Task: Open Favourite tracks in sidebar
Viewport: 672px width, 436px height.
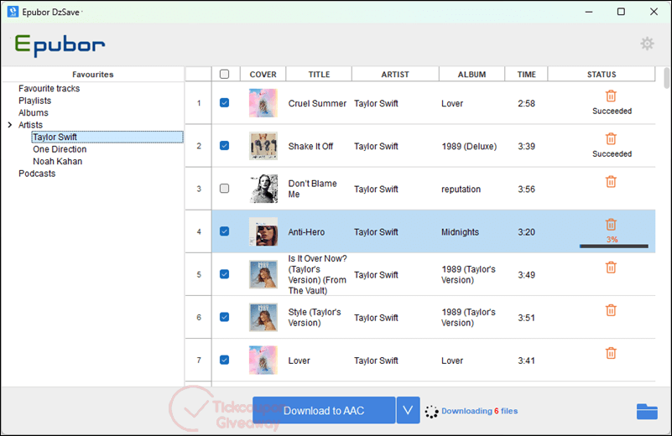Action: pyautogui.click(x=49, y=89)
